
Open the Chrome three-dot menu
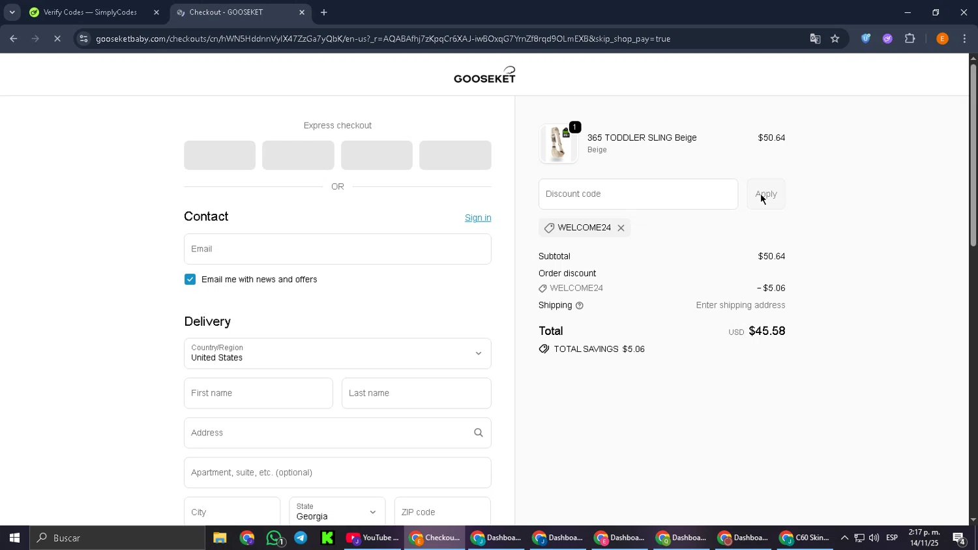click(964, 39)
